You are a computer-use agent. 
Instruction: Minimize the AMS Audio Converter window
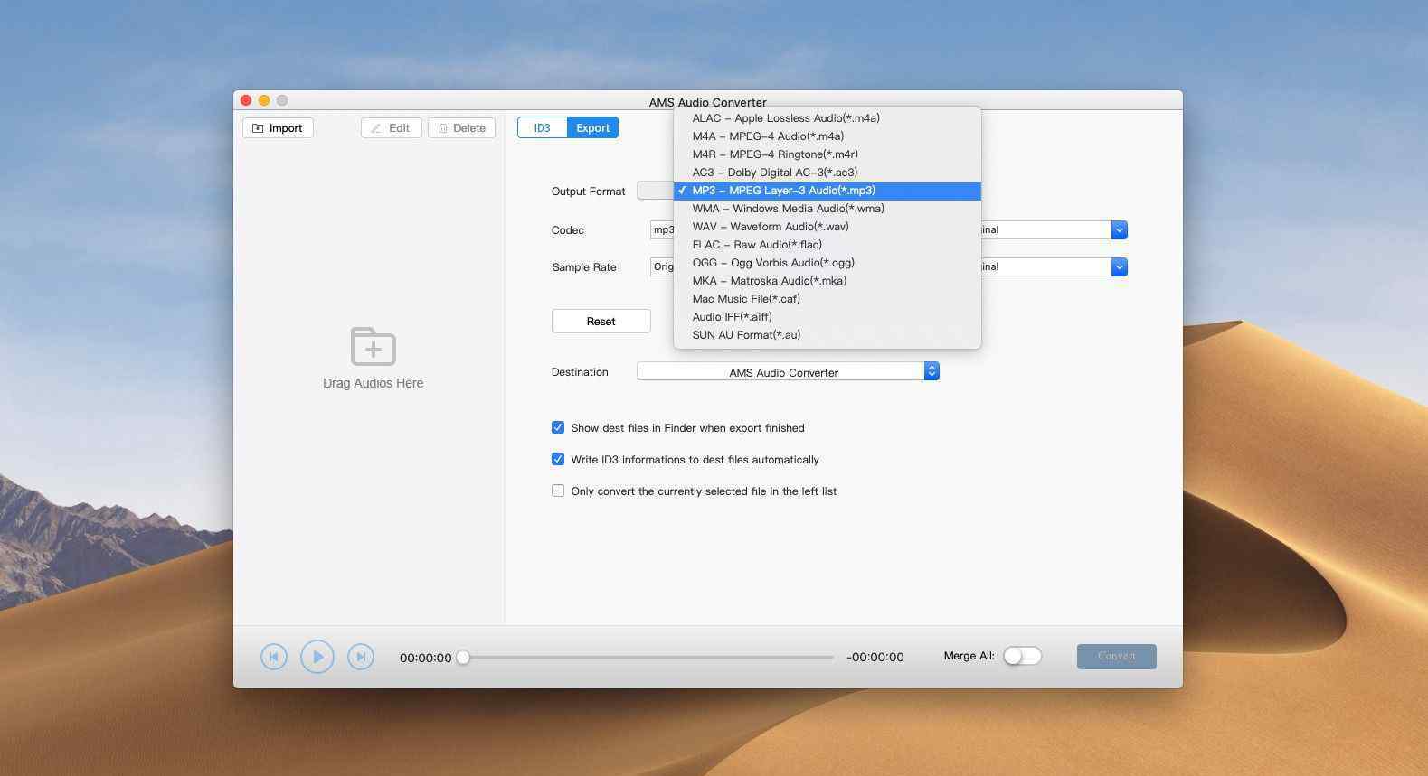click(x=264, y=100)
